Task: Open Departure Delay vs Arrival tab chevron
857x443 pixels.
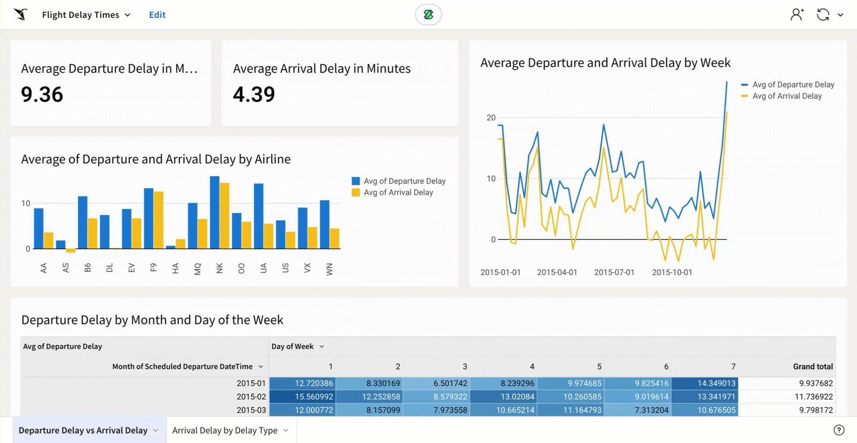Action: 156,430
